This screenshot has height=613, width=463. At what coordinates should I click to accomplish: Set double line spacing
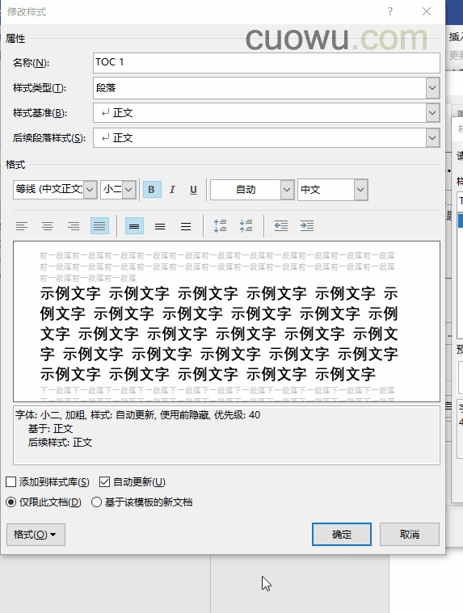pos(186,226)
